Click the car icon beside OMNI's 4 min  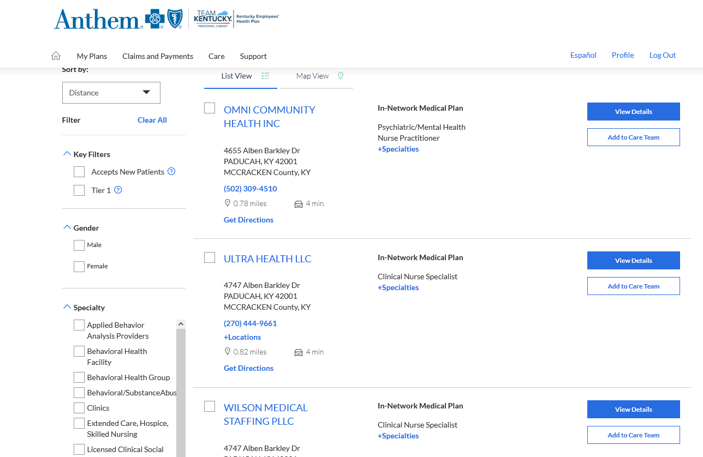click(299, 204)
